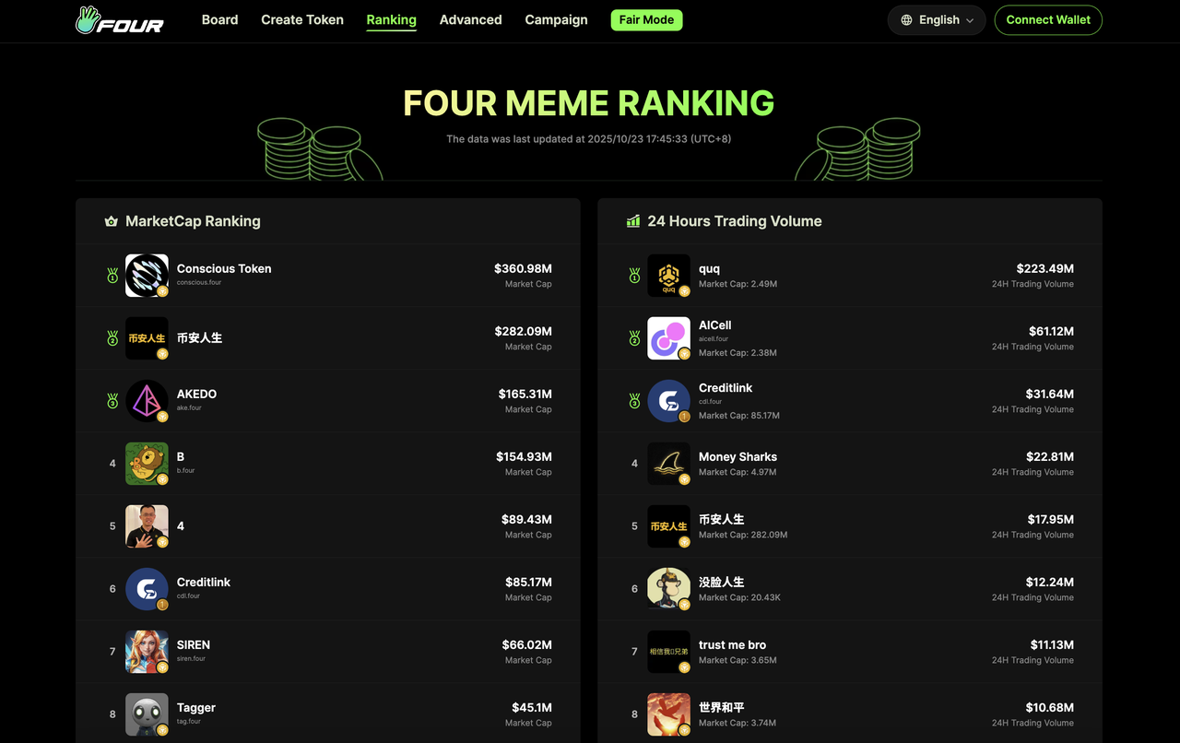Select the Money Sharks fin icon
This screenshot has width=1180, height=743.
coord(668,464)
